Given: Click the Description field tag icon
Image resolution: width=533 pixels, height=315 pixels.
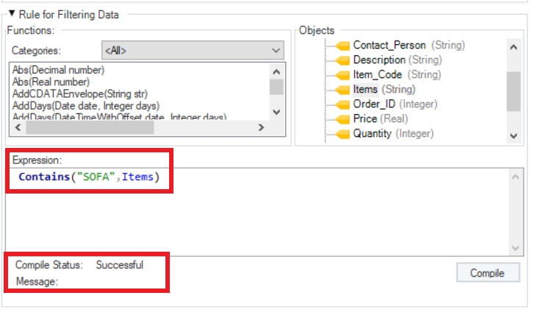Looking at the screenshot, I should 343,60.
